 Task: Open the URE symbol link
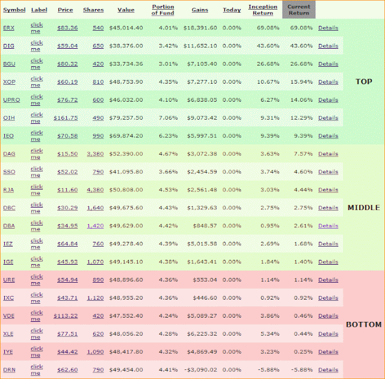tap(9, 280)
